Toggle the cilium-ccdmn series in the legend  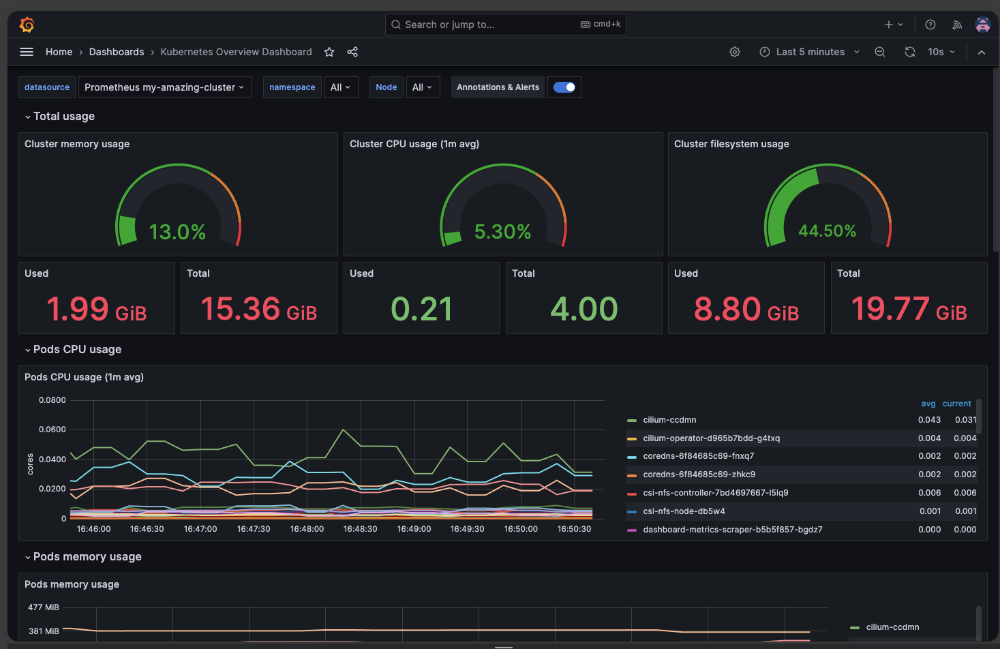(x=669, y=420)
